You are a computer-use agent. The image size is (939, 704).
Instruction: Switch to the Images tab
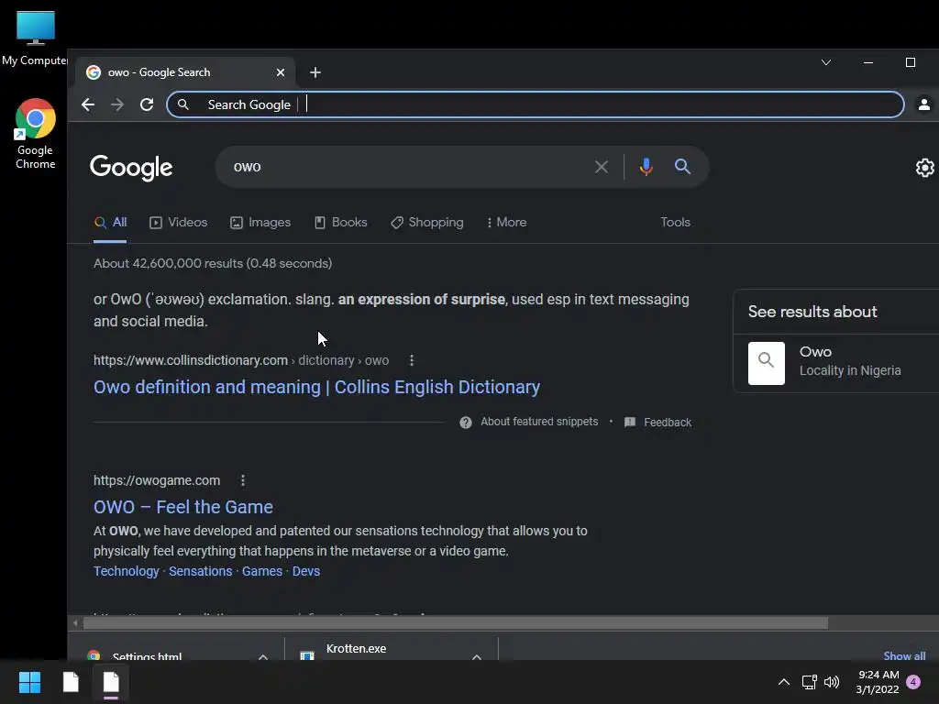[260, 222]
